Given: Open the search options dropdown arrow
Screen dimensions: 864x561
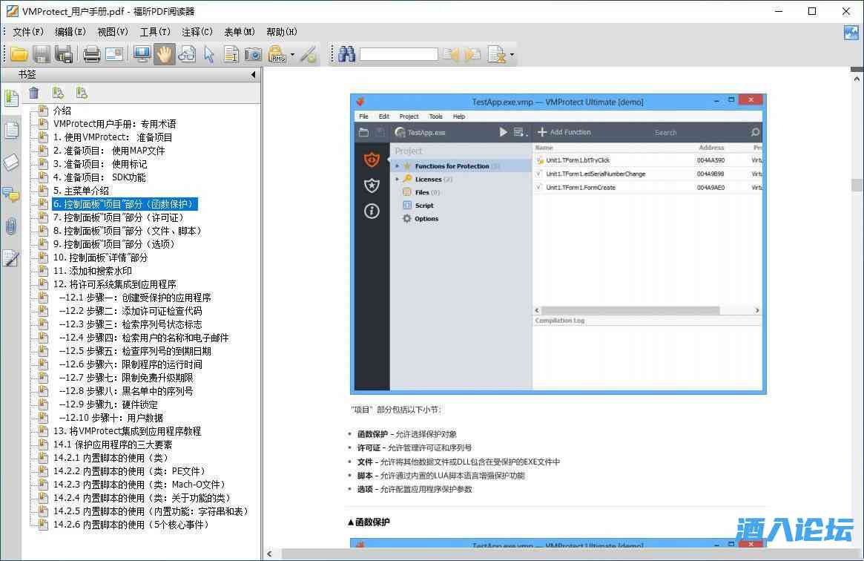Looking at the screenshot, I should [x=512, y=54].
